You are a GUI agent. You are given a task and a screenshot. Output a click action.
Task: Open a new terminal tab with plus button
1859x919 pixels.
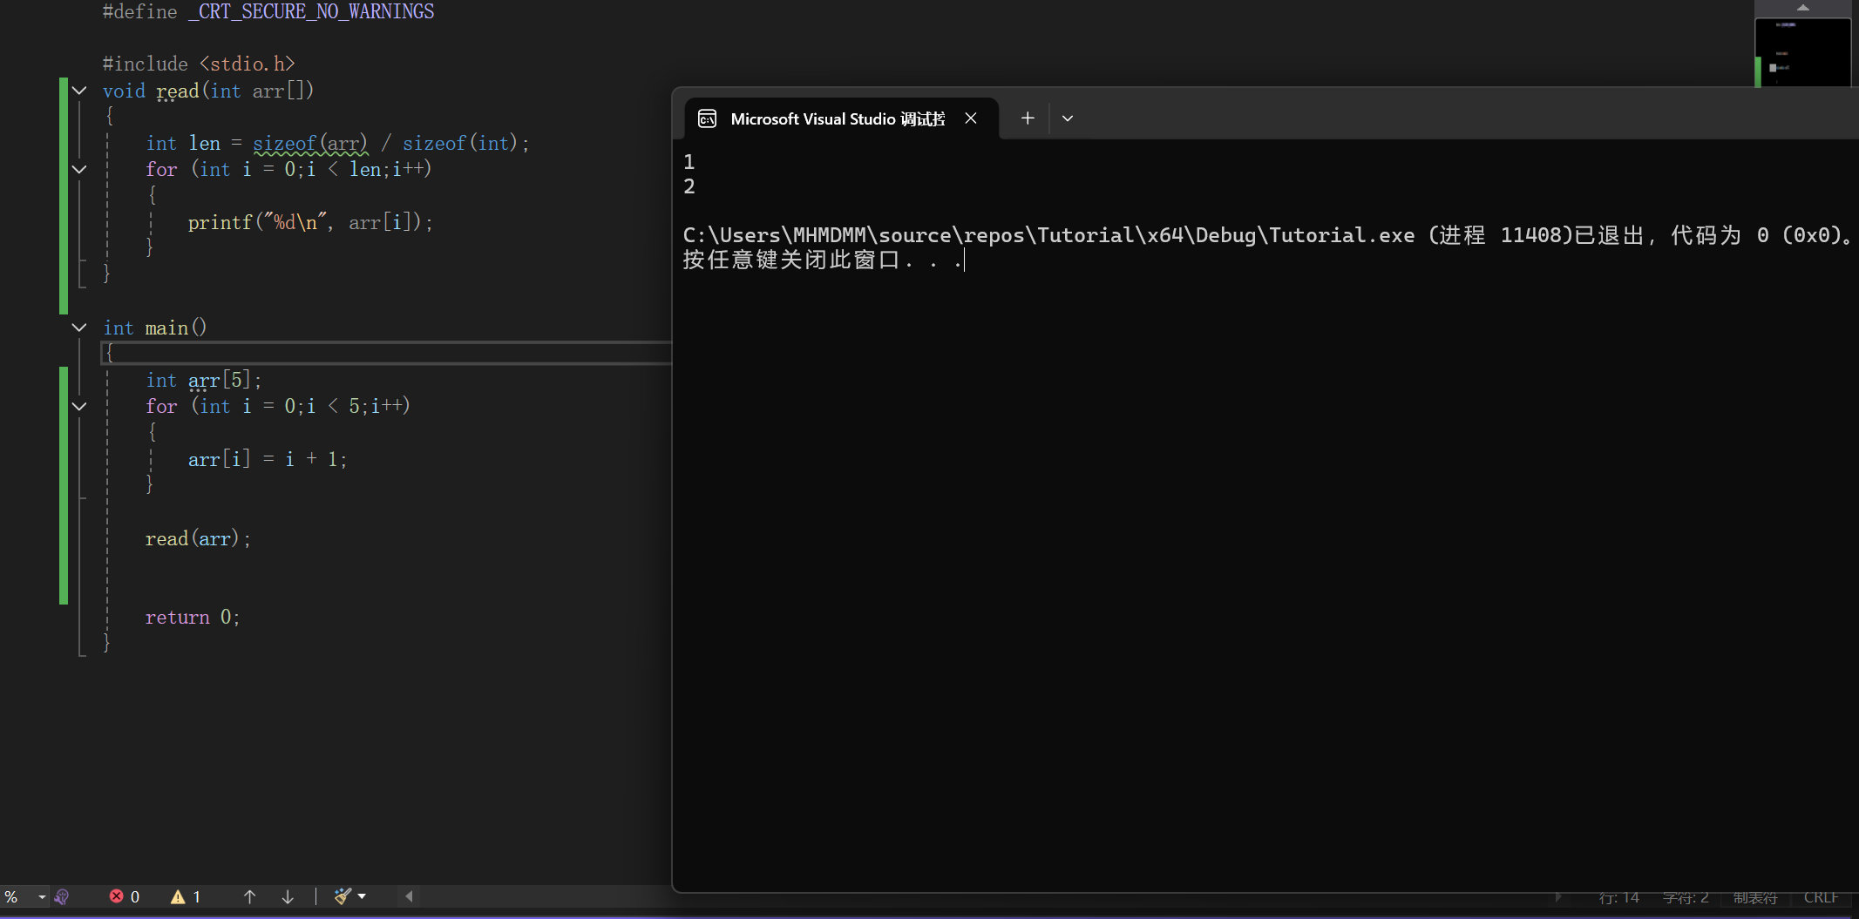[1028, 118]
